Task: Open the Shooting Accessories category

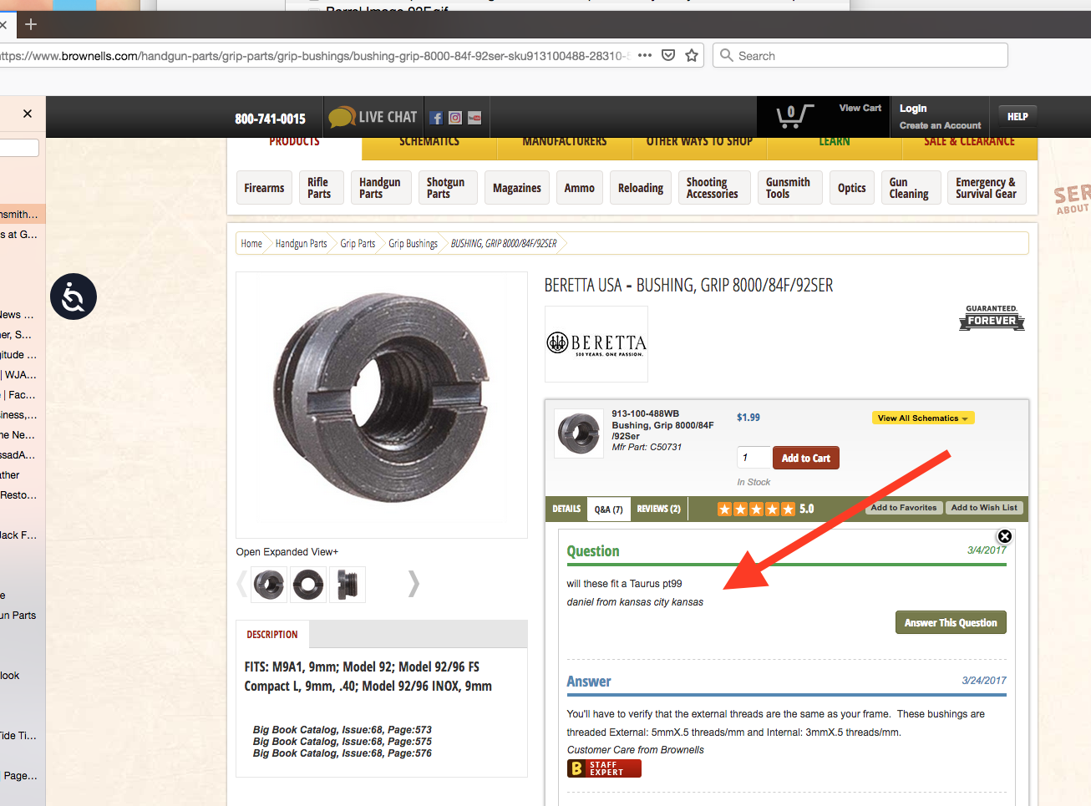Action: (713, 188)
